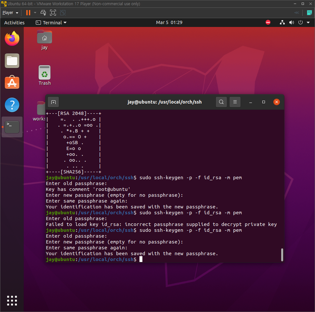This screenshot has height=312, width=315.
Task: Mute audio via the speaker icon
Action: (291, 22)
